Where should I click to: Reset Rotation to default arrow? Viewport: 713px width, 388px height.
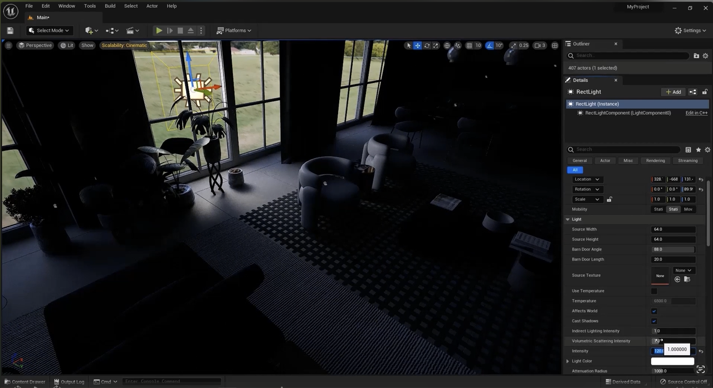pyautogui.click(x=701, y=189)
